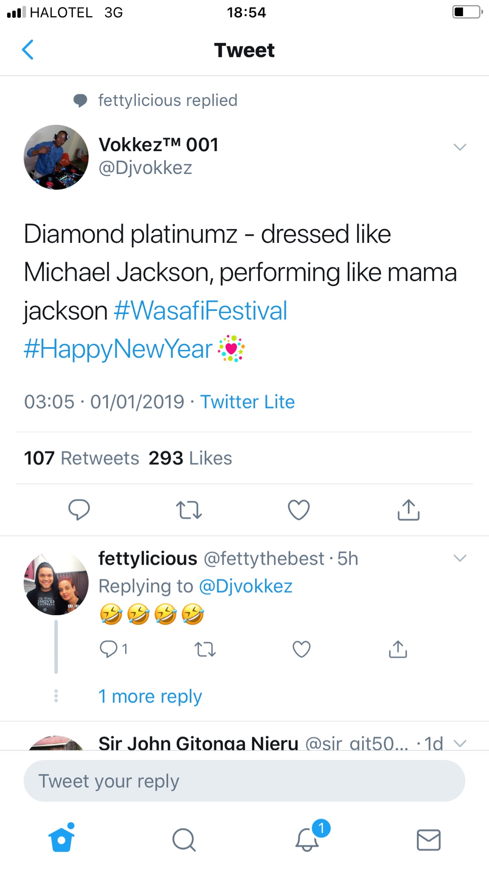Screen dimensions: 489x869
Task: Tap the Tweet your reply field
Action: tap(244, 781)
